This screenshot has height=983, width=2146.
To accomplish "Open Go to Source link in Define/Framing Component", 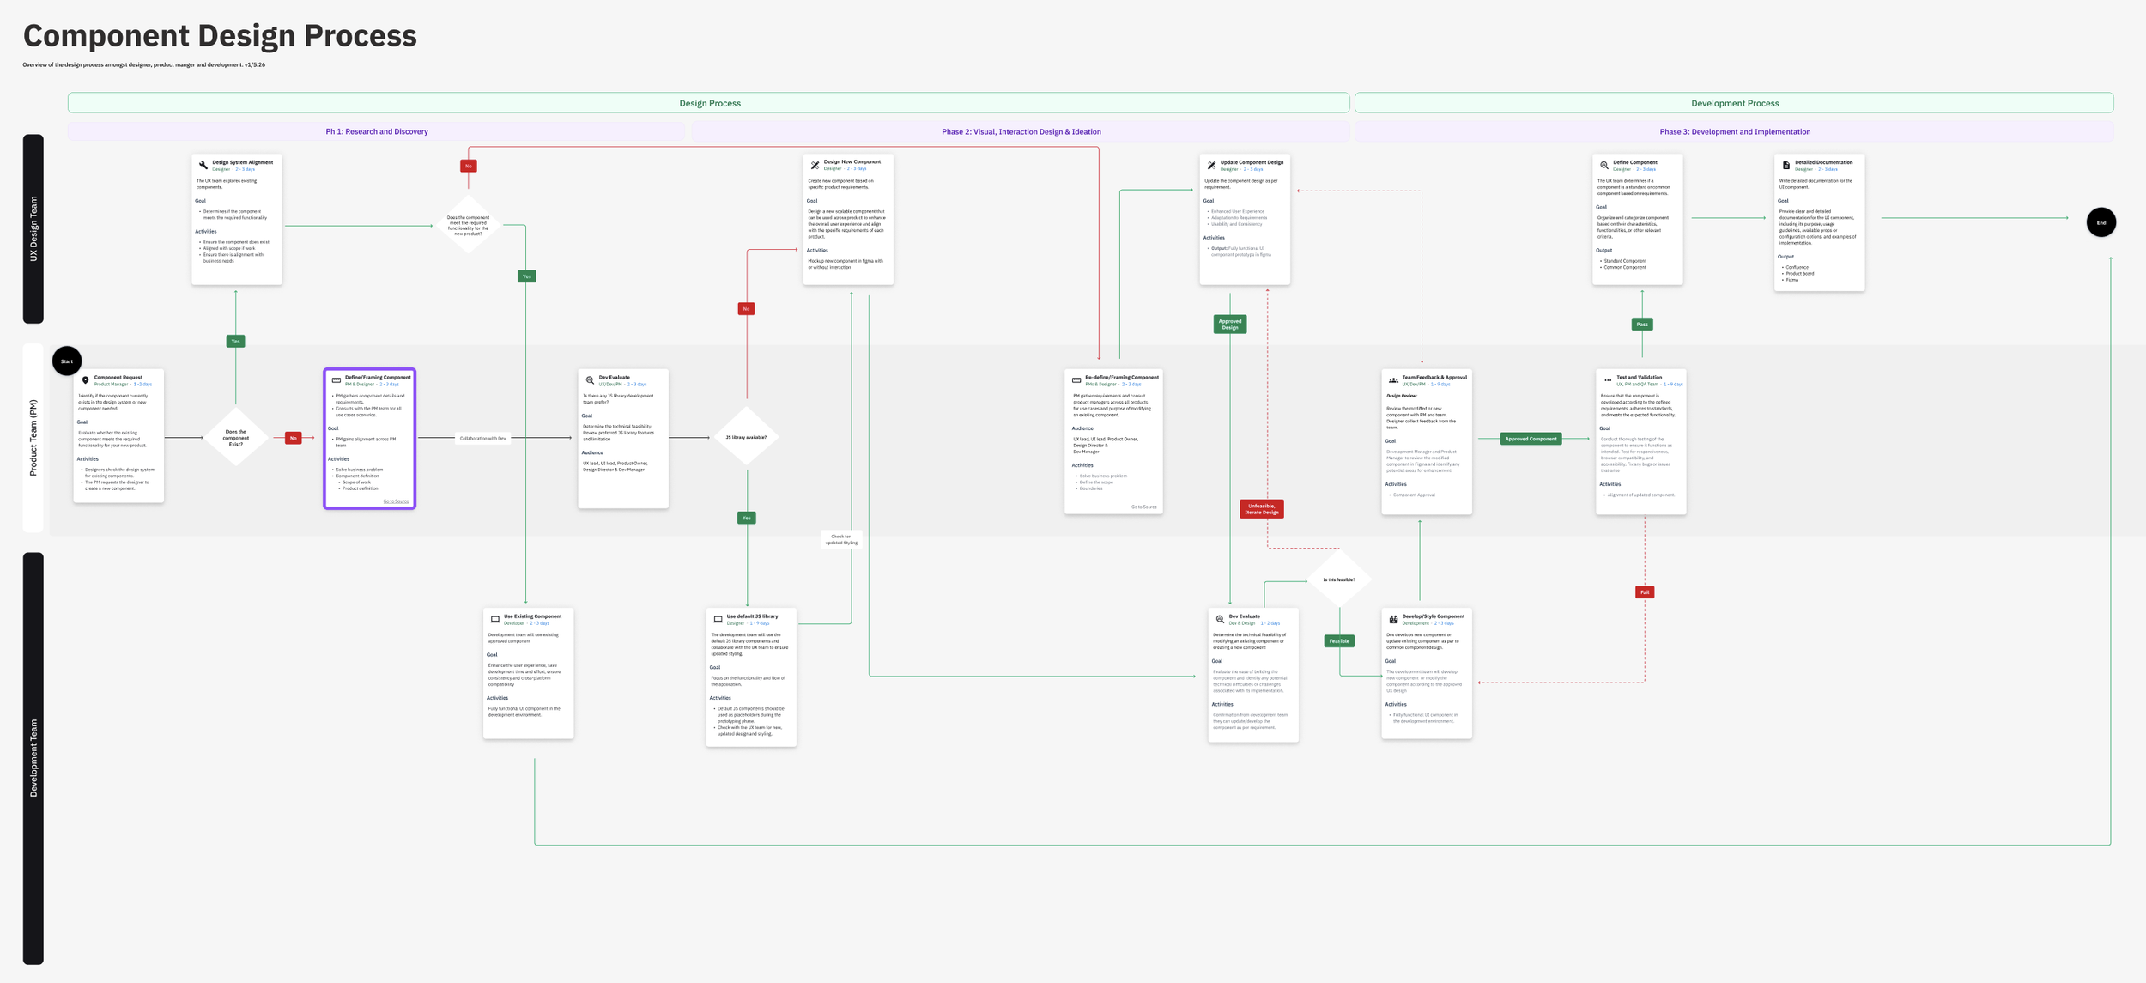I will (x=396, y=501).
